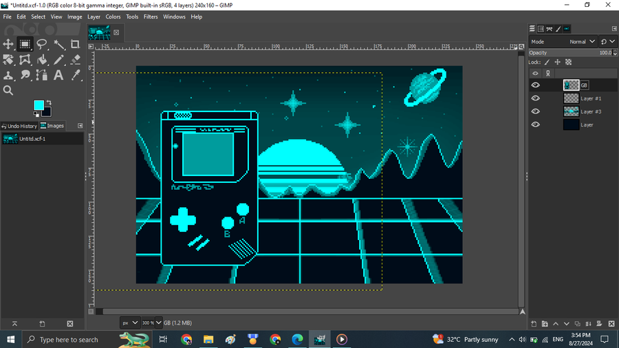The height and width of the screenshot is (348, 619).
Task: Add a mask to the layer
Action: click(599, 323)
